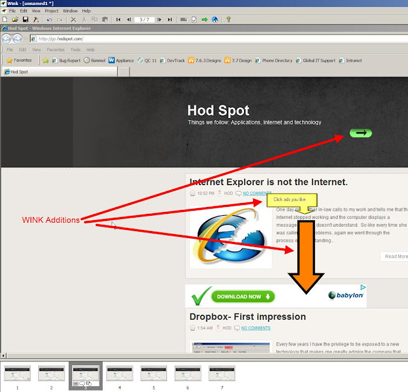Viewport: 408px width, 392px height.
Task: Click NO COMMENTS link under Dropbox post
Action: [256, 328]
